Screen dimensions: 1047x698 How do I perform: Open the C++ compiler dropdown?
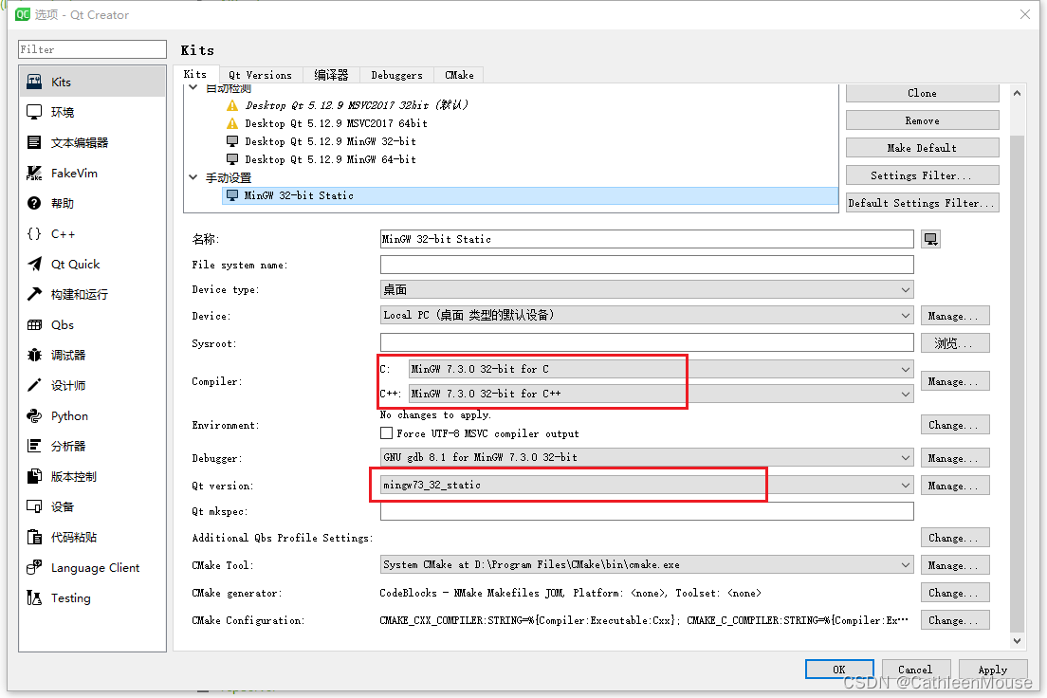[661, 395]
